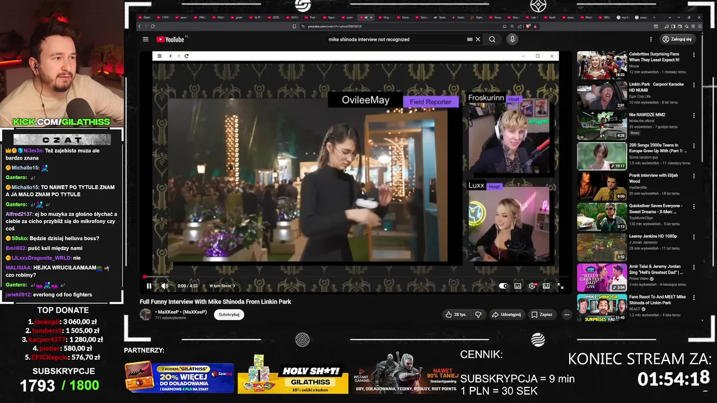Reload using the embedded video's window refresh icon
717x403 pixels.
[x=187, y=56]
